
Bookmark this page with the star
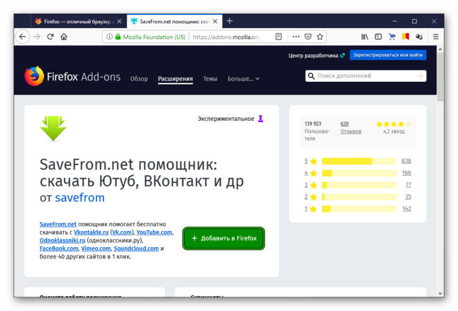[x=320, y=37]
